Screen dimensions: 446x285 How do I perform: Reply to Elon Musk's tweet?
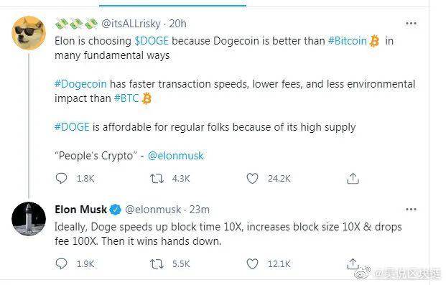tap(61, 264)
